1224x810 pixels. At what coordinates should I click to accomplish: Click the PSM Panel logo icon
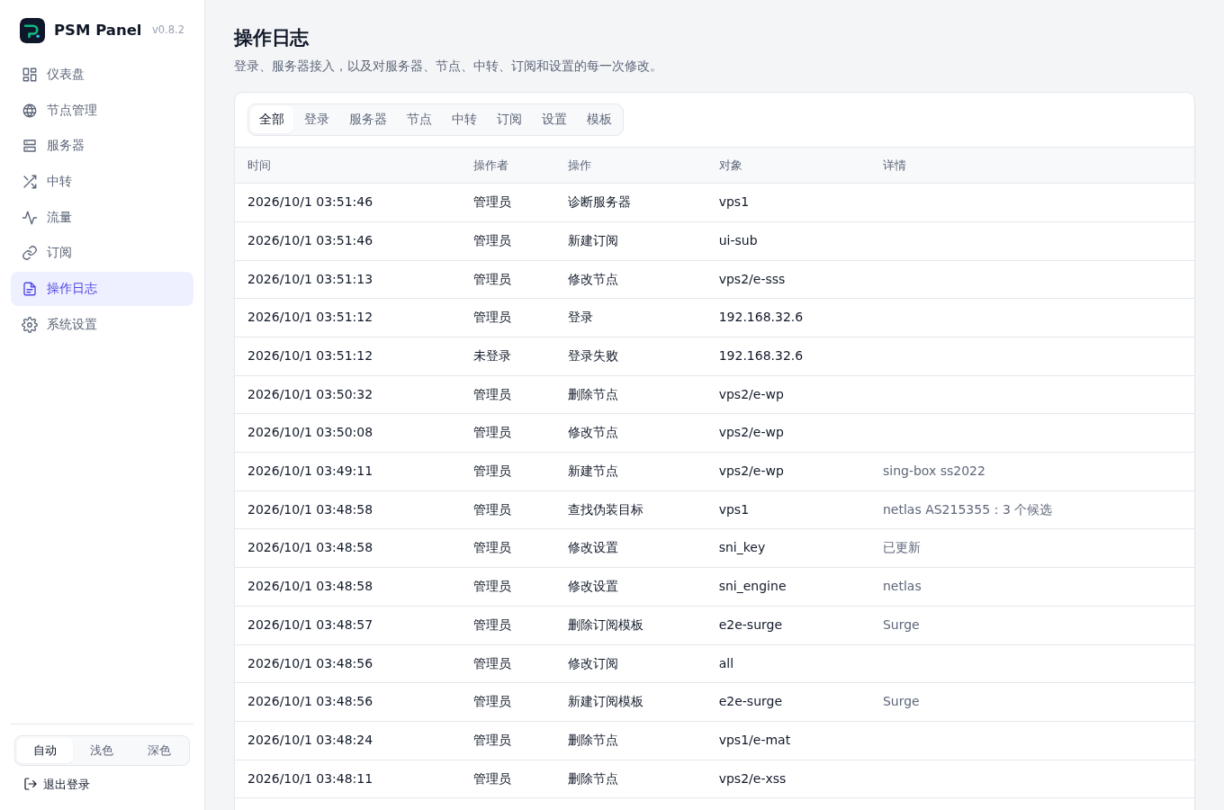click(x=32, y=31)
